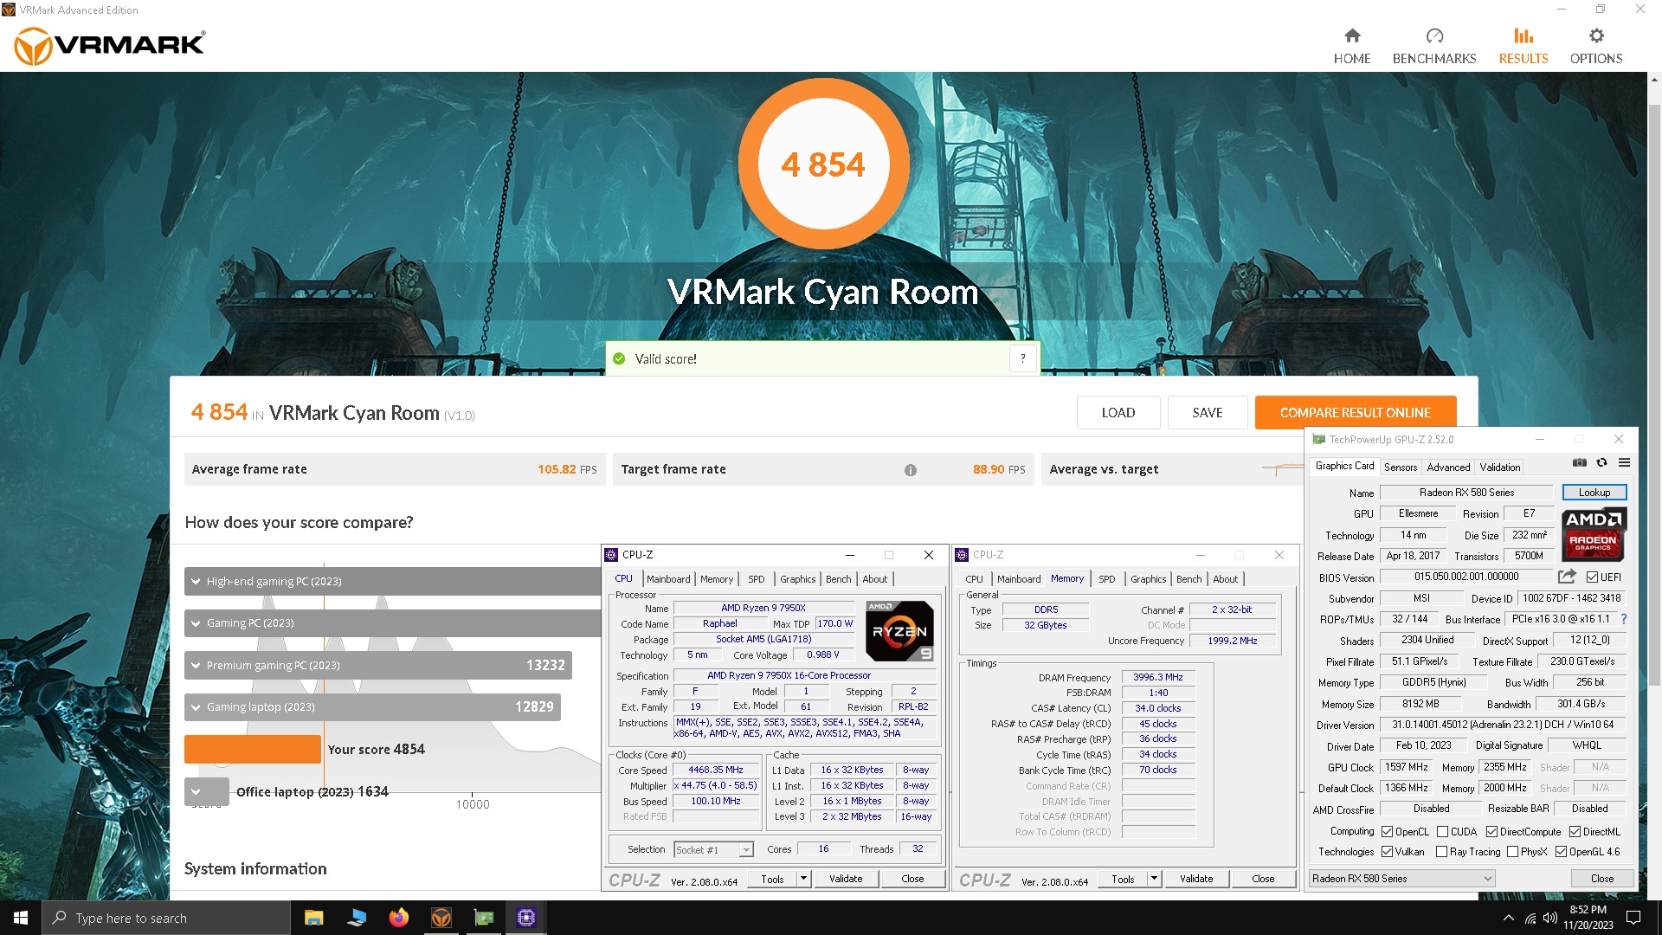Viewport: 1662px width, 935px height.
Task: Click the VRMark taskbar icon
Action: (x=441, y=918)
